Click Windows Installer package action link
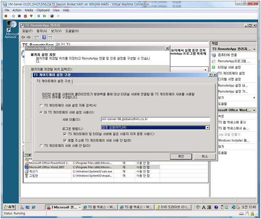Image resolution: width=261 pixels, height=219 pixels. (234, 140)
